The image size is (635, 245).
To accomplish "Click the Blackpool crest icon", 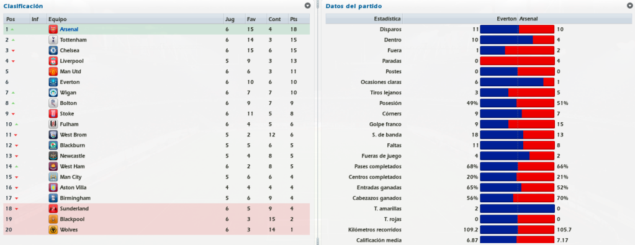I will (53, 219).
